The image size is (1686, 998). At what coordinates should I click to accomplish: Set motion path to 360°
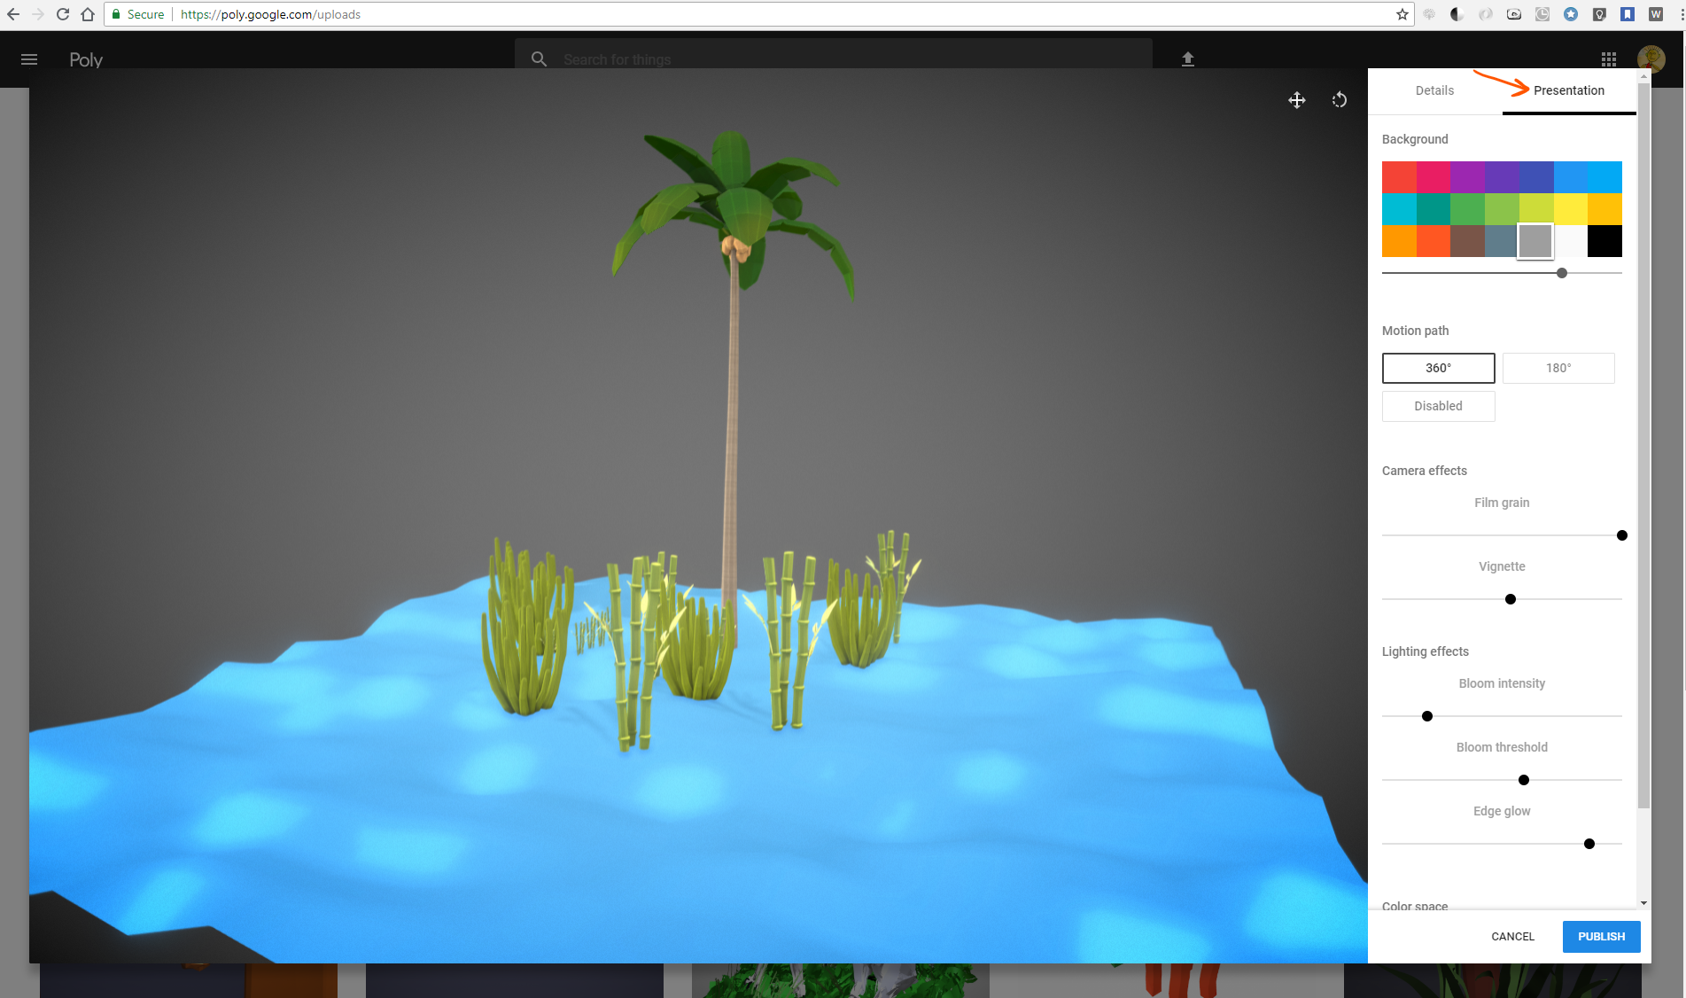point(1438,368)
